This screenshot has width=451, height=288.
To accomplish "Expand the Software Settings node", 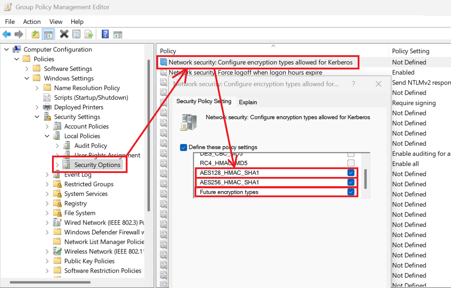I will click(x=27, y=69).
